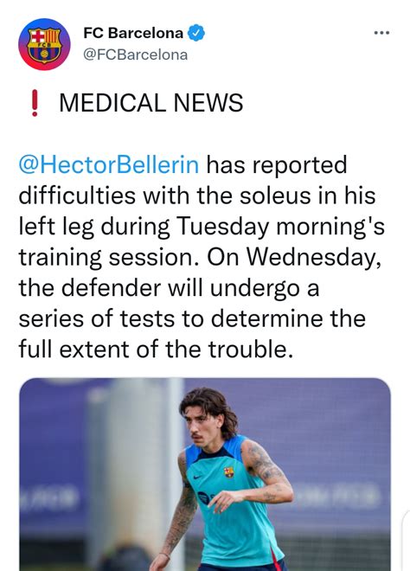
Task: Click the phrase Tuesday morning's in the tweet
Action: (281, 226)
